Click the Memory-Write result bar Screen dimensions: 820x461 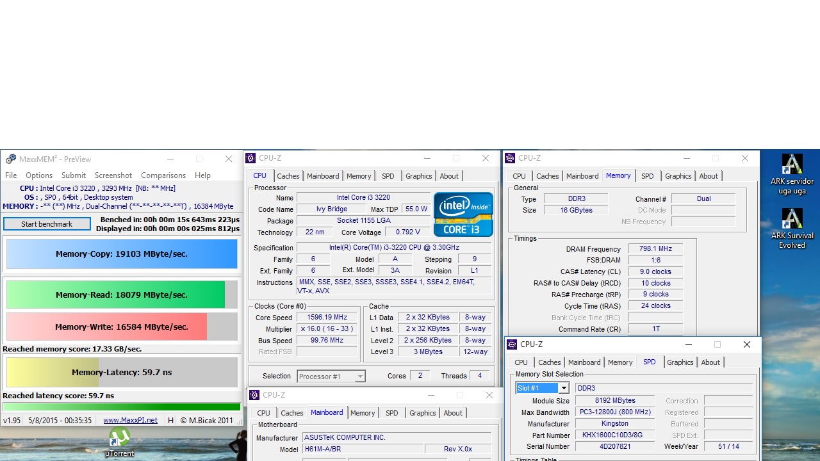point(122,327)
